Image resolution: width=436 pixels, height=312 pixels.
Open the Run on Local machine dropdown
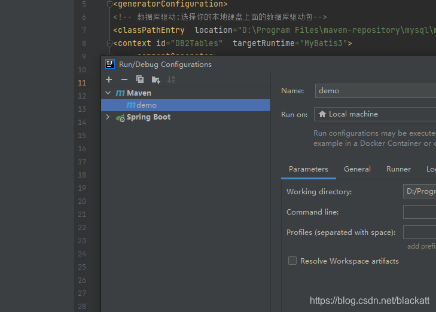pos(375,114)
